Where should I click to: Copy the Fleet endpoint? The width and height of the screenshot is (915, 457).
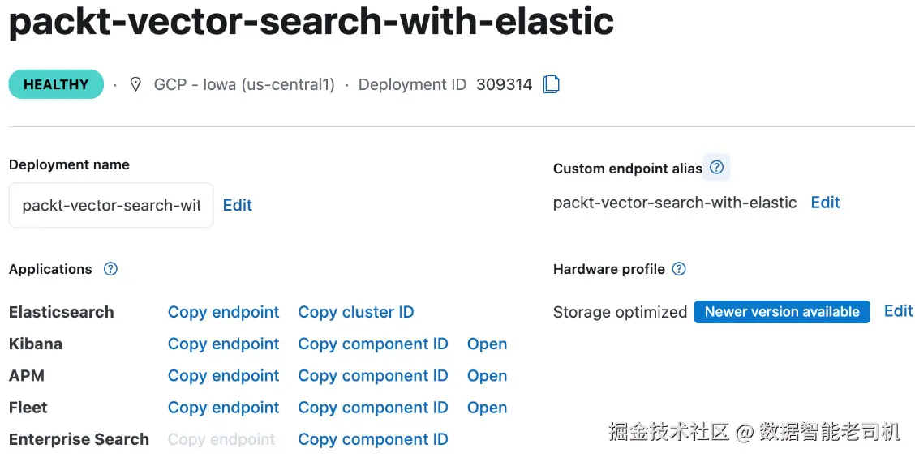click(x=223, y=408)
